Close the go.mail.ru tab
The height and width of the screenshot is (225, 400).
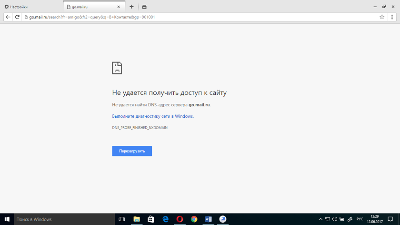click(x=119, y=7)
